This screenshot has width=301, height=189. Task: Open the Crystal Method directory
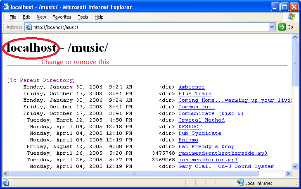(201, 120)
